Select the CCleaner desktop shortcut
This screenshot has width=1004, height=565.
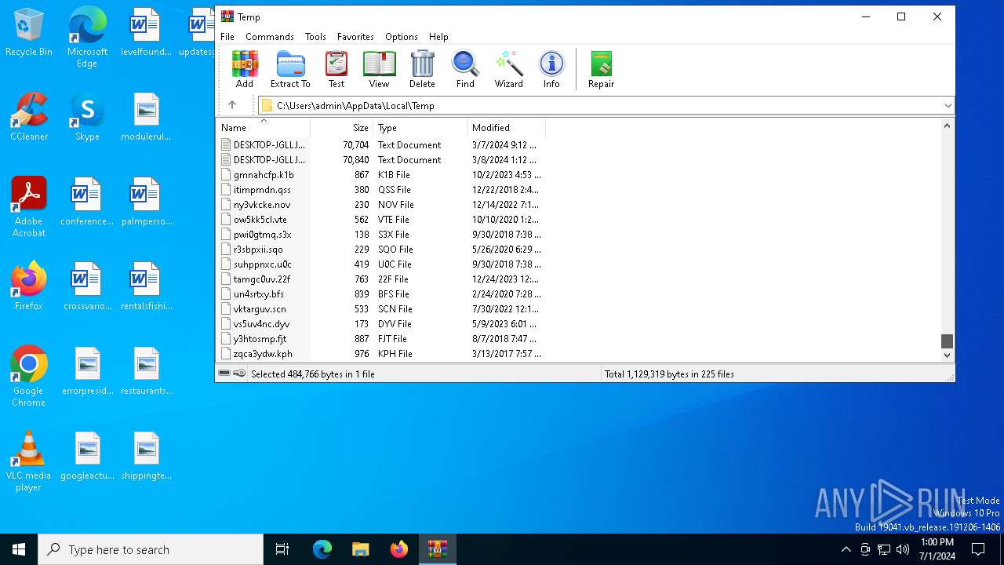(x=29, y=117)
